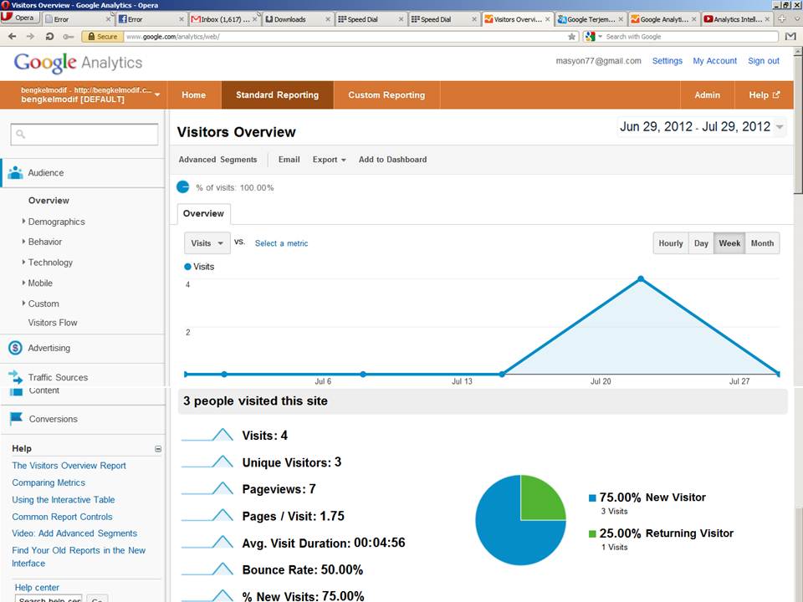
Task: Click the green Returning Visitor legend swatch
Action: point(592,534)
